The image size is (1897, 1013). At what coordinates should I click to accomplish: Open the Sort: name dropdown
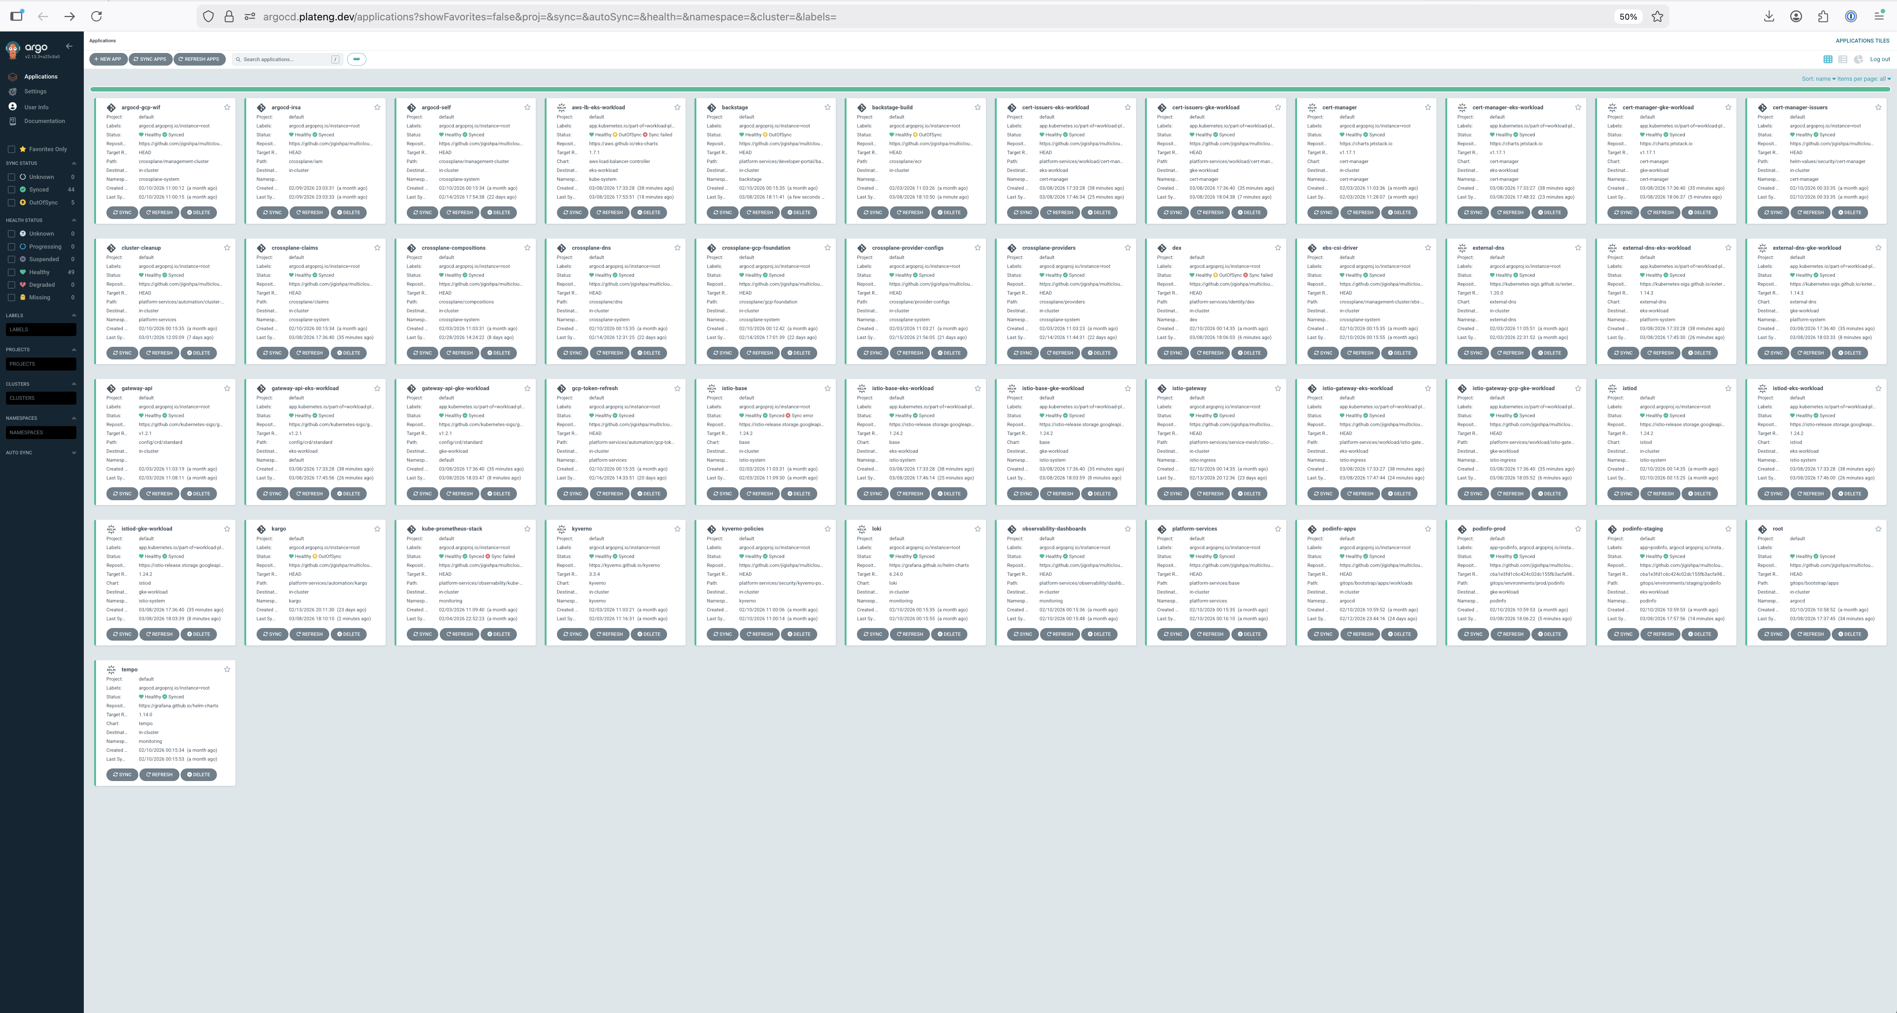(1816, 78)
